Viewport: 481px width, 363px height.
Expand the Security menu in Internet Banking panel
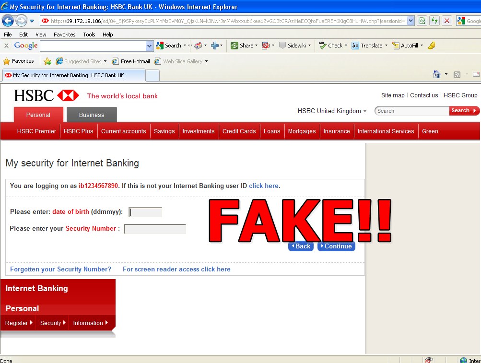(53, 323)
